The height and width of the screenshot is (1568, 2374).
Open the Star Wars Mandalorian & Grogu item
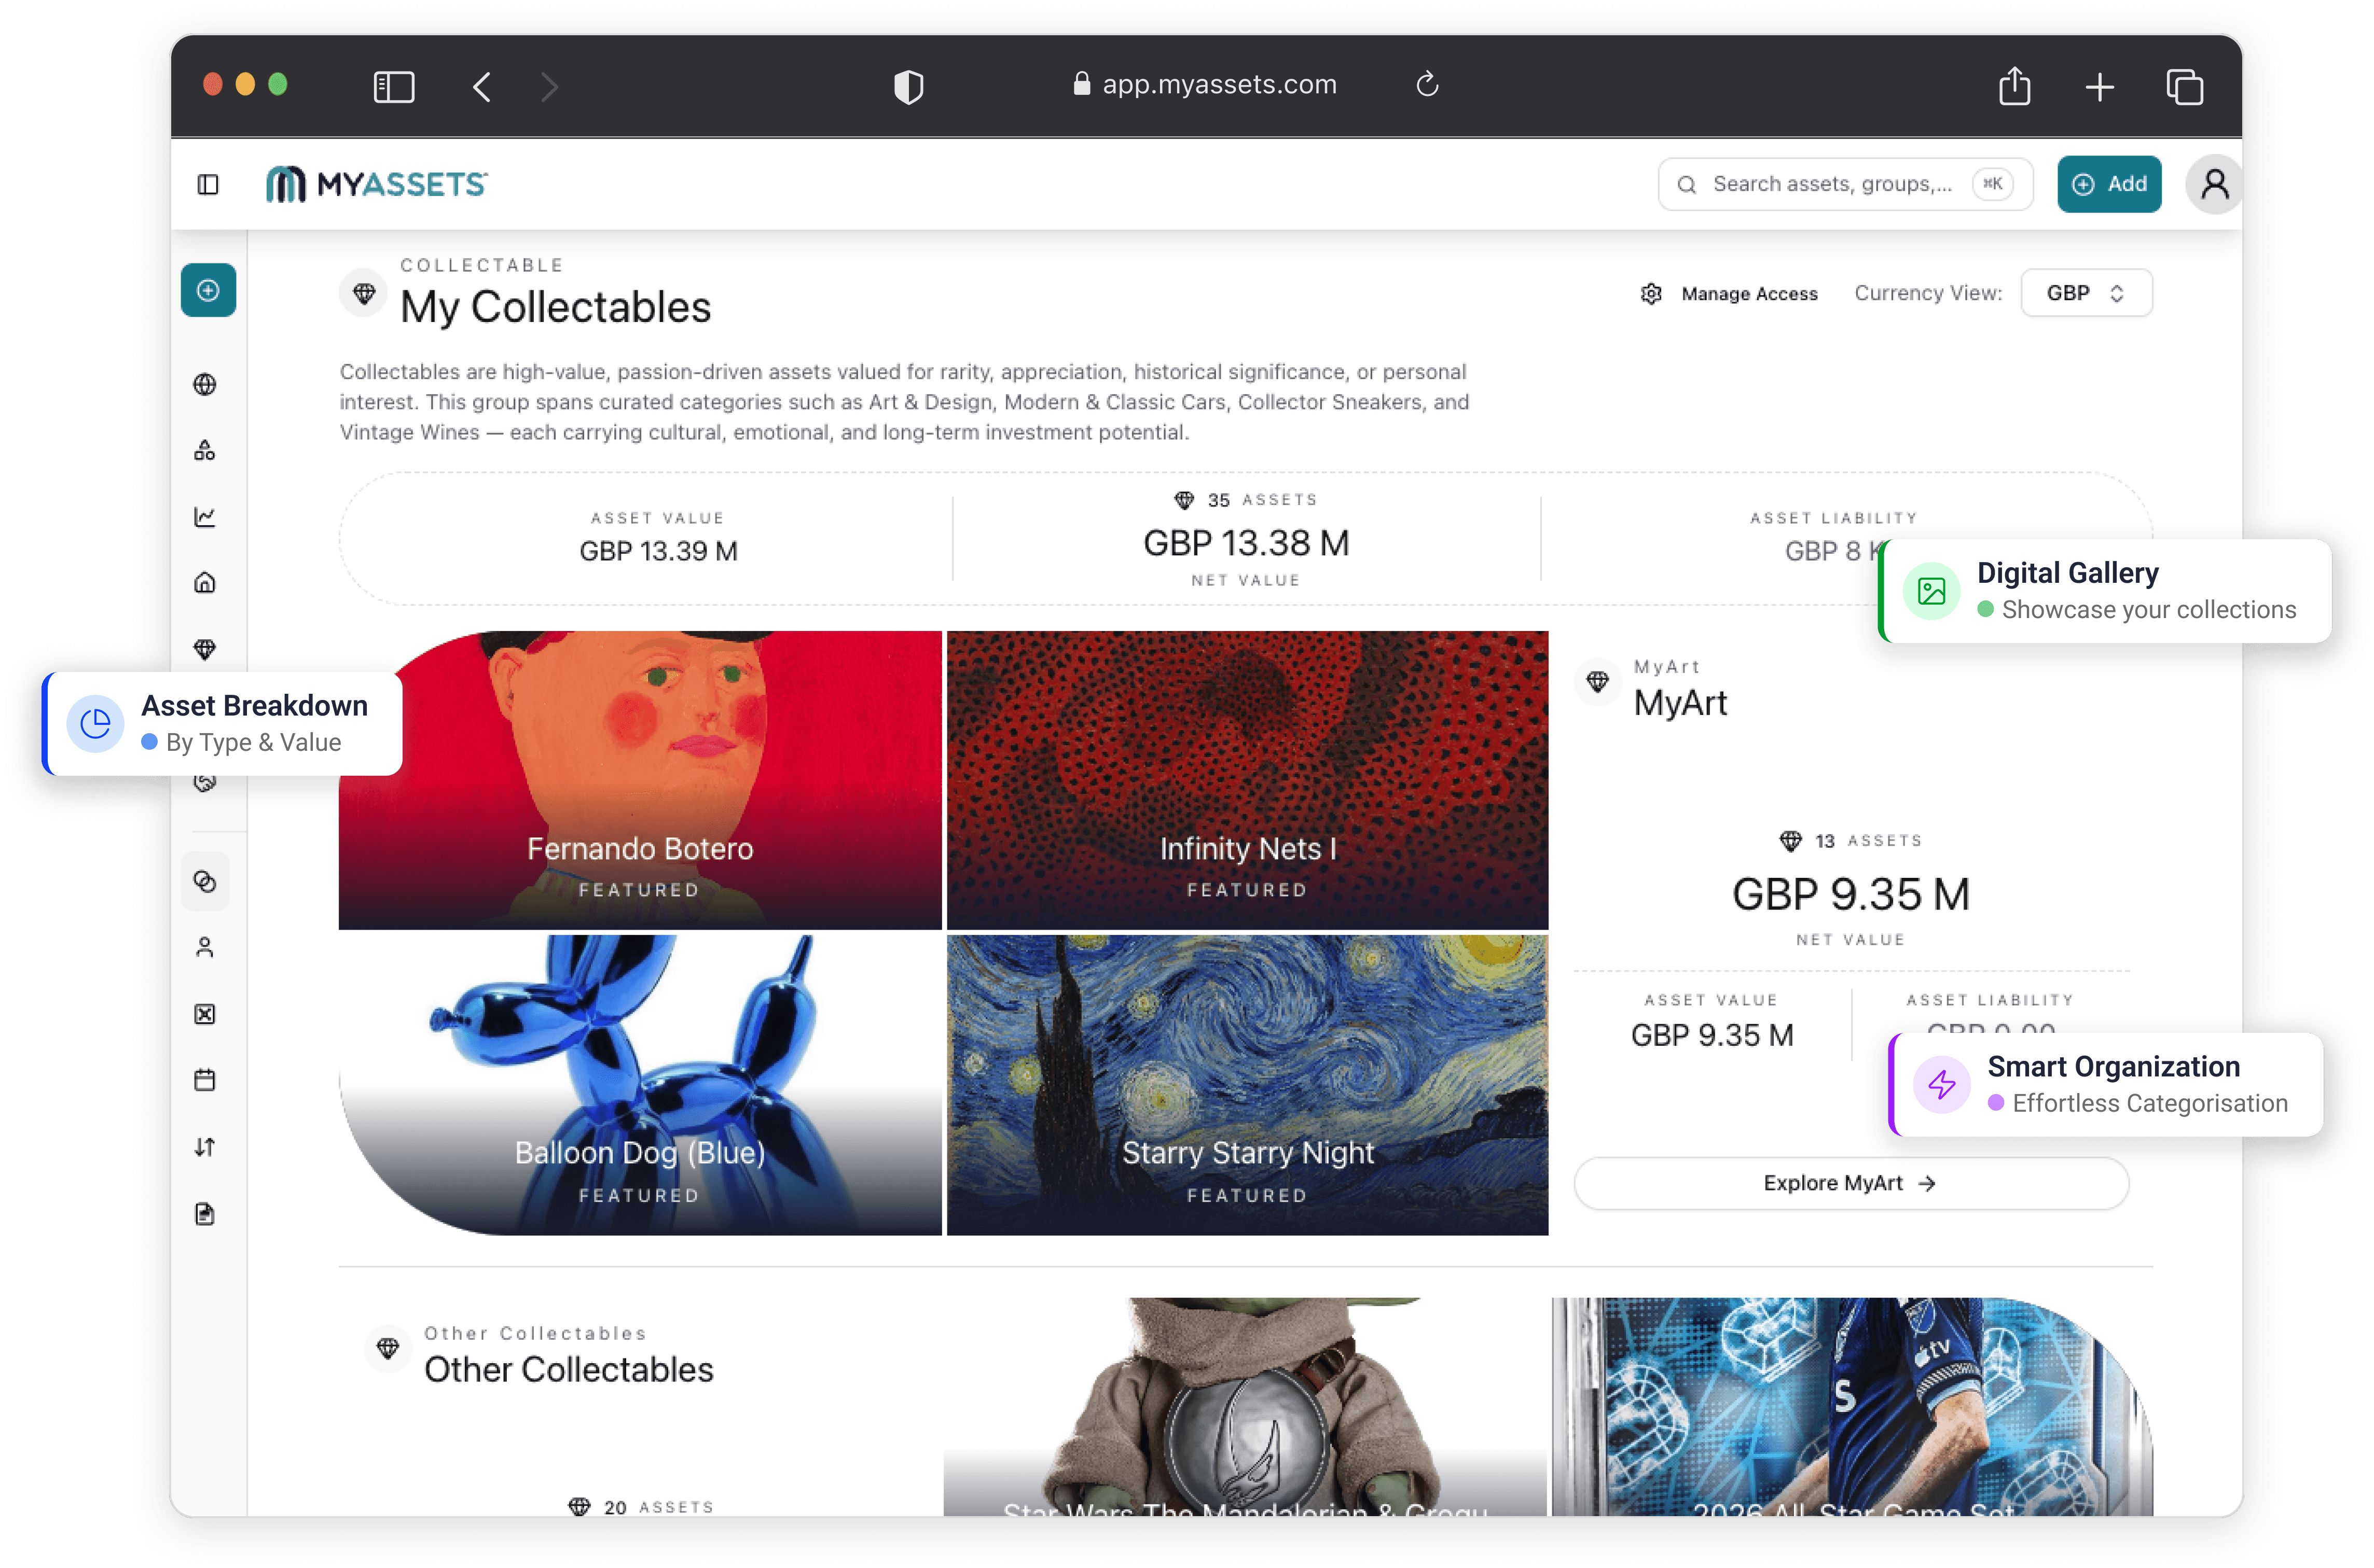coord(1245,1406)
